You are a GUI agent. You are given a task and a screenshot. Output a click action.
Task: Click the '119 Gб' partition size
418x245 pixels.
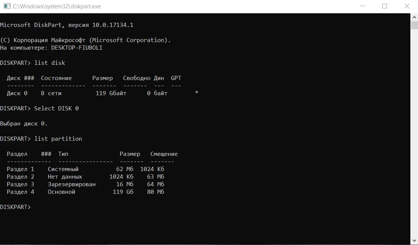click(123, 192)
